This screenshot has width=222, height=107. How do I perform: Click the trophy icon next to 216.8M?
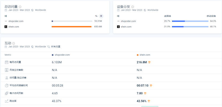click(x=149, y=62)
